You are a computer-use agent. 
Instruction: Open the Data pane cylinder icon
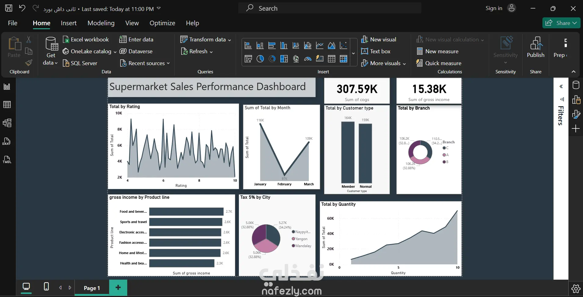pos(576,85)
